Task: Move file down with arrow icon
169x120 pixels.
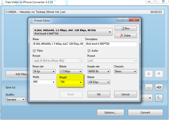Action: click(x=159, y=74)
